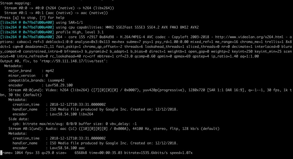293x159 pixels.
Task: Click the terminal cursor block at bottom line
Action: click(1, 153)
